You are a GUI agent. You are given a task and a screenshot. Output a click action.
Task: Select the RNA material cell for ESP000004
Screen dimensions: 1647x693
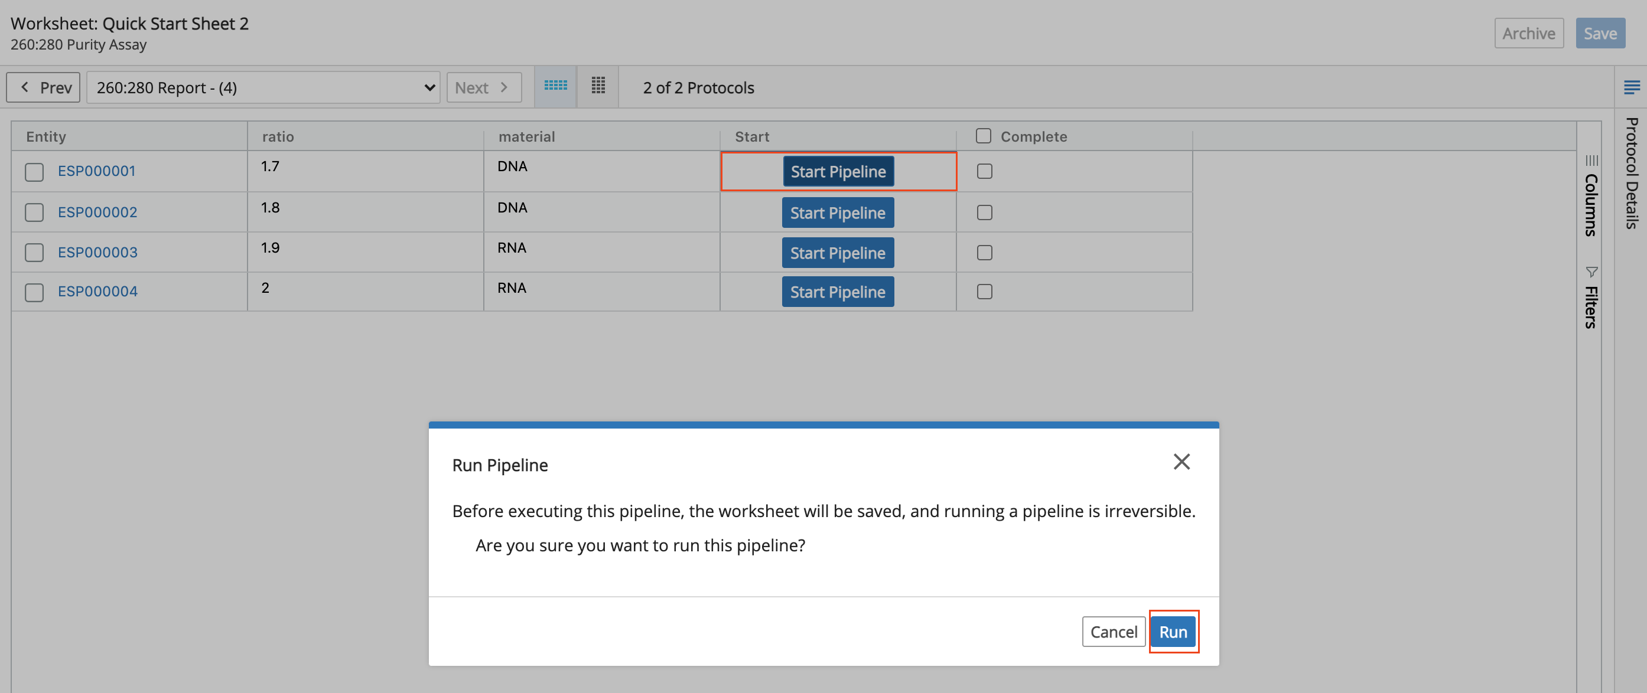pos(603,293)
